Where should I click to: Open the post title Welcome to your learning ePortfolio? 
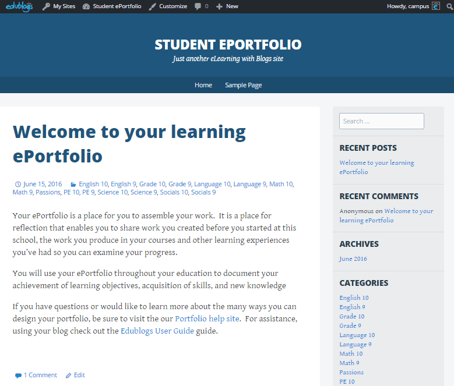pos(129,144)
